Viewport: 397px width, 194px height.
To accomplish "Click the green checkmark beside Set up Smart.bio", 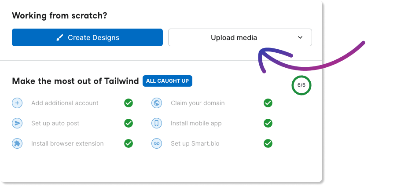I will (x=268, y=143).
